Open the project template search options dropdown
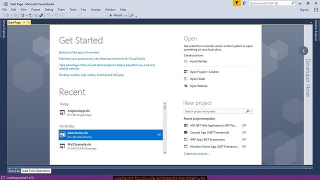Screen dimensions: 320x180 251,111
